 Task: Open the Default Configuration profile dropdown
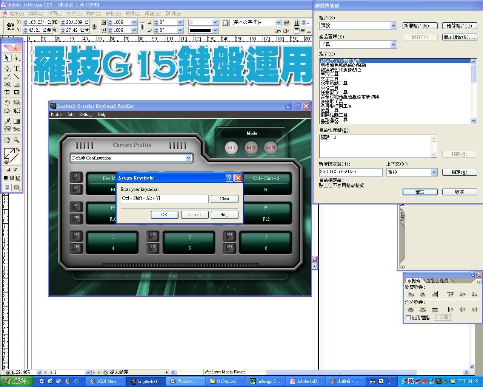[188, 158]
